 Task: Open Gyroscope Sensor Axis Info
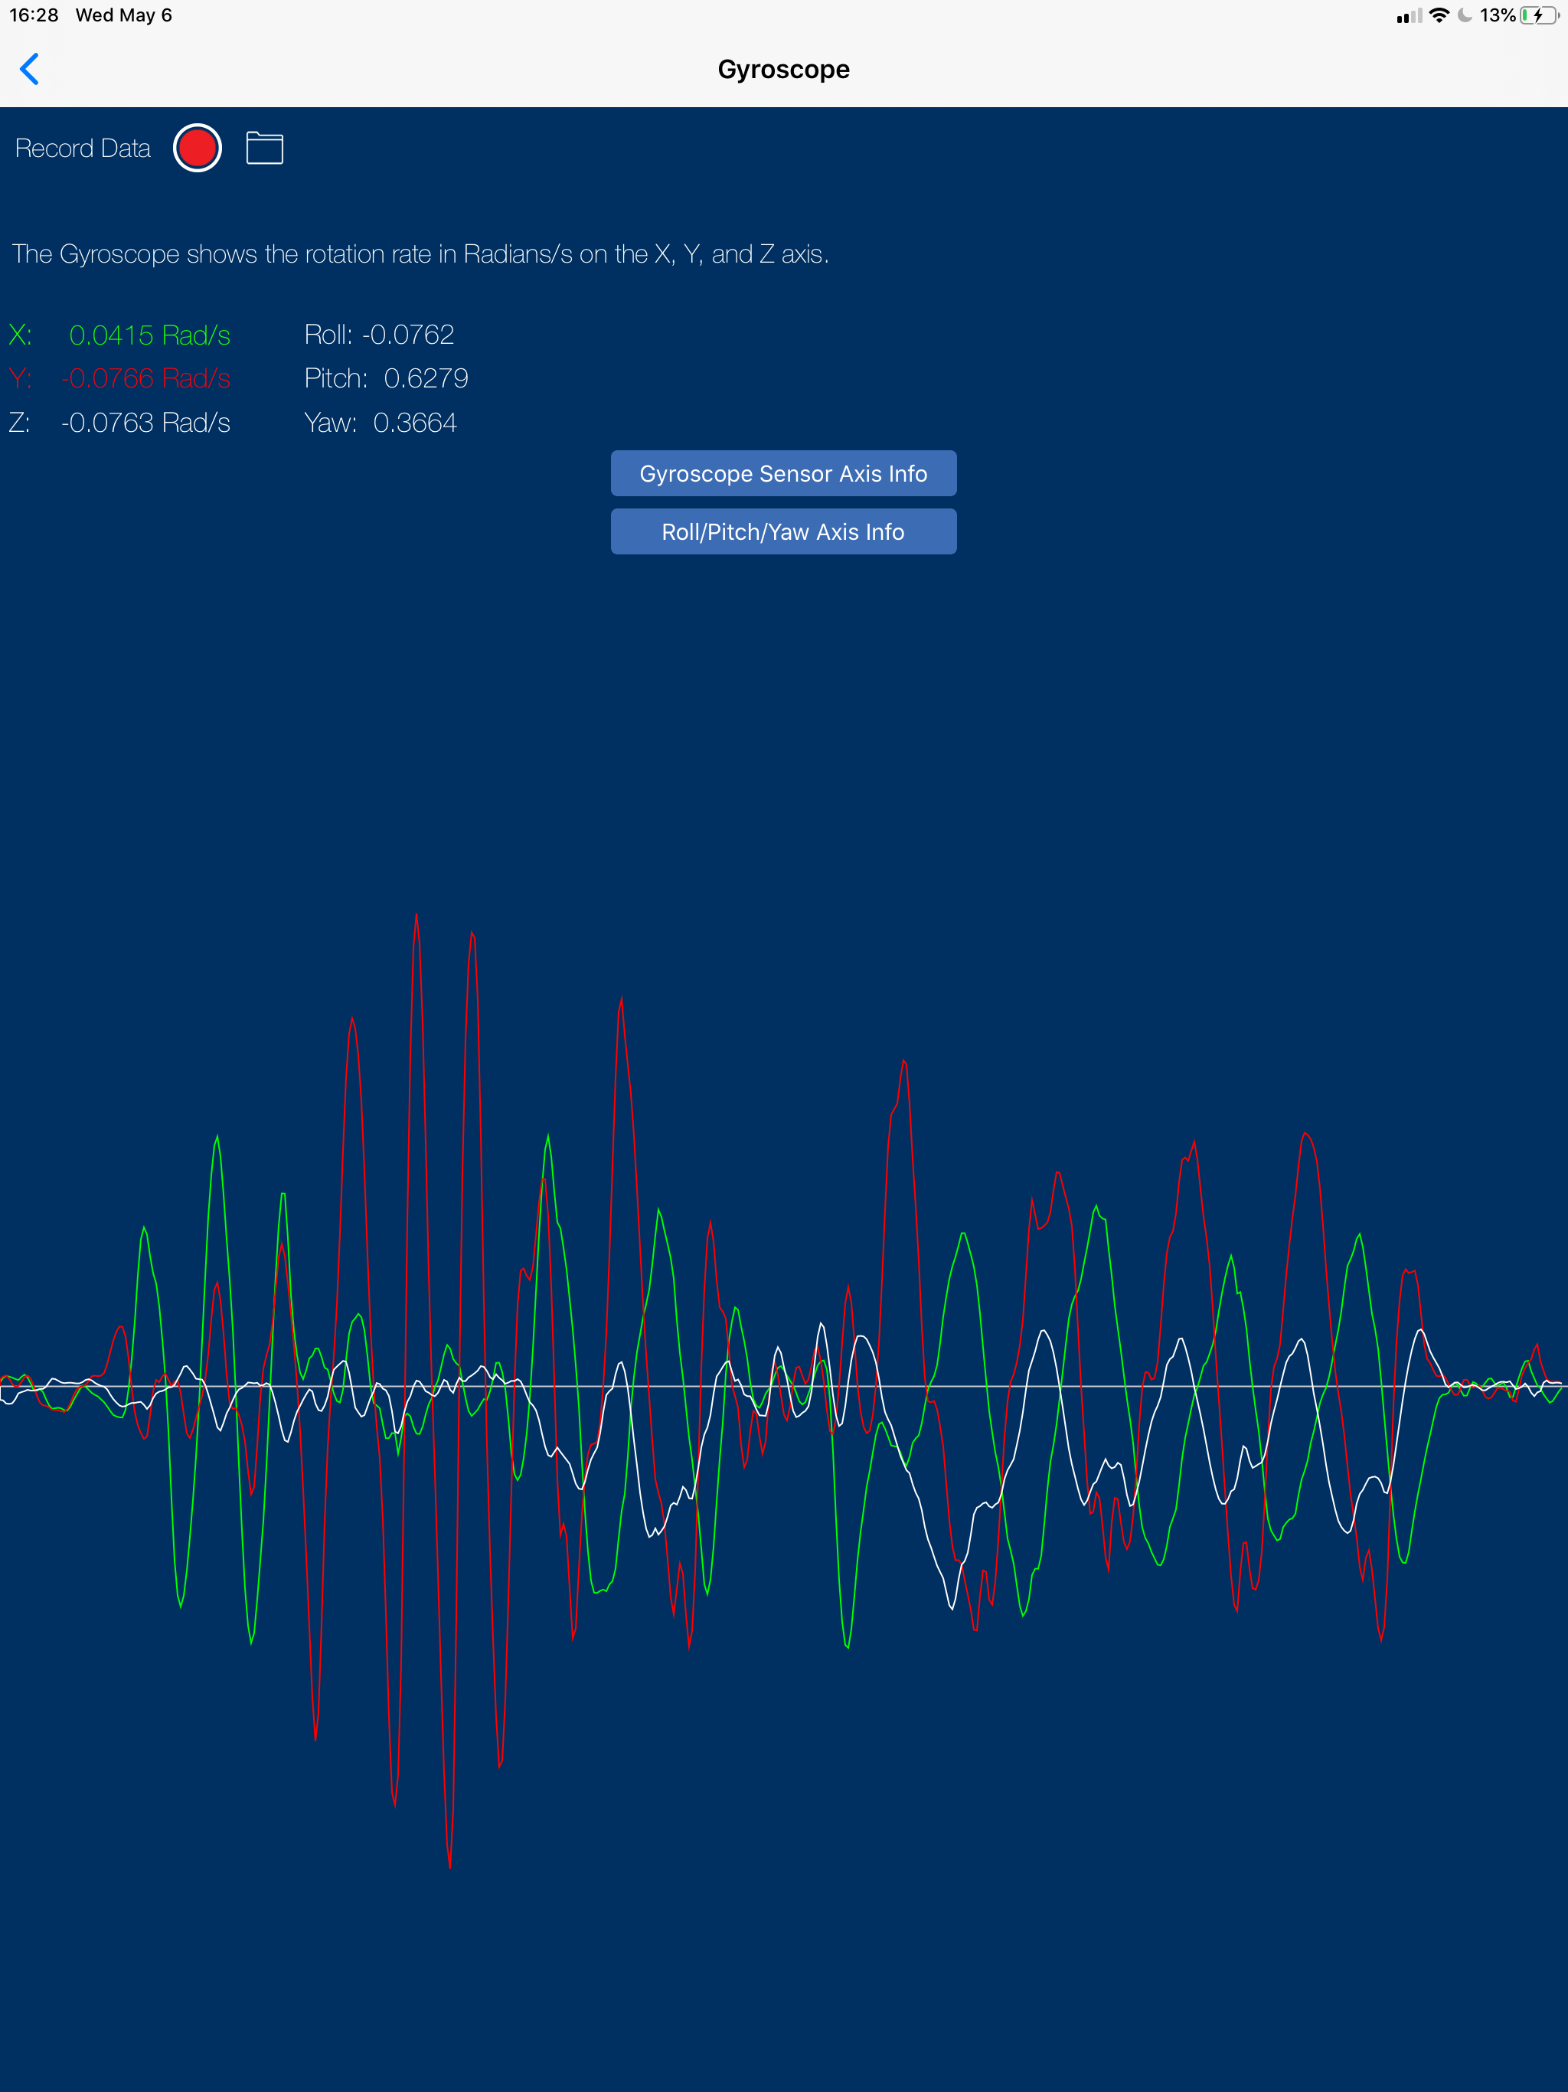783,473
